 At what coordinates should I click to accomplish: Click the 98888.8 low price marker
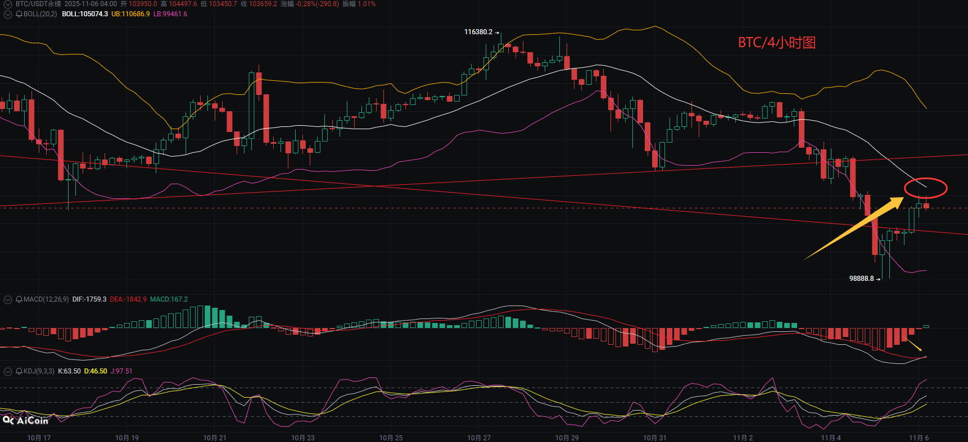point(861,279)
